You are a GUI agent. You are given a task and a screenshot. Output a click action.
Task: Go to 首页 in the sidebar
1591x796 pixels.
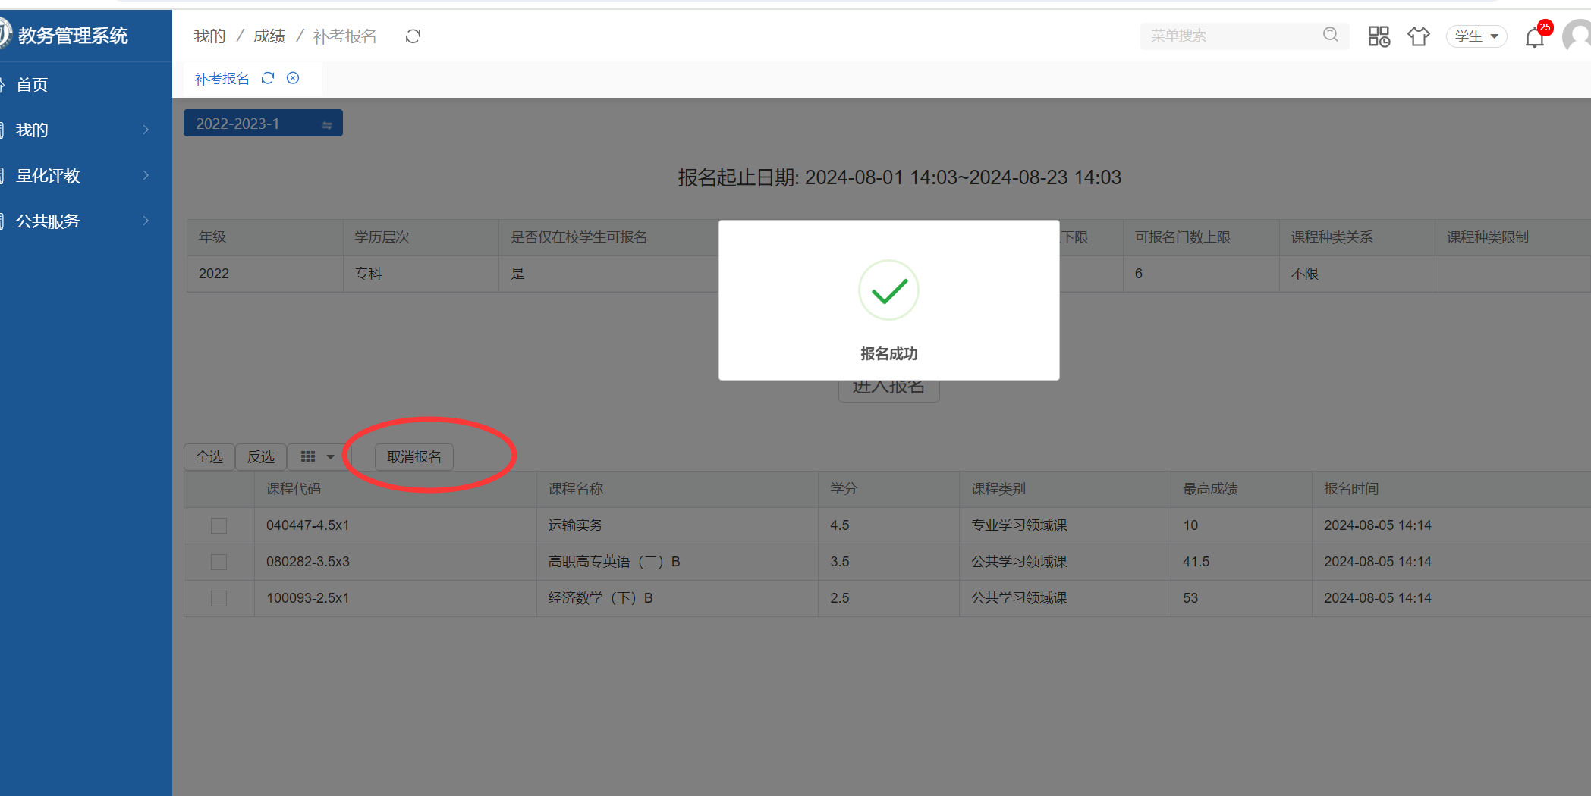click(32, 85)
